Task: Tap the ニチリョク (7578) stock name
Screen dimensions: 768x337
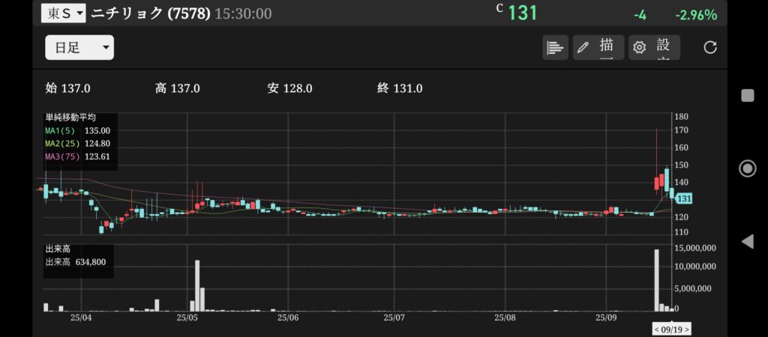Action: (150, 13)
